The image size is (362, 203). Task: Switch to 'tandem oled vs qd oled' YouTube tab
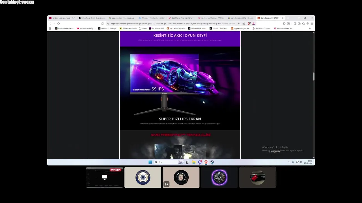click(x=62, y=18)
